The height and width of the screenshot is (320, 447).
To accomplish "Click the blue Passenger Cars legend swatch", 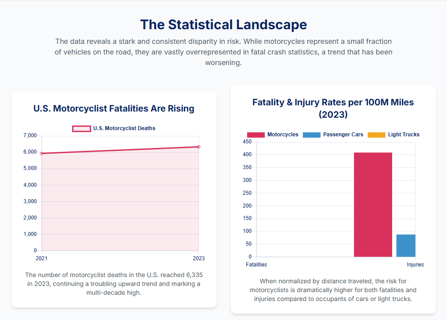I will (311, 135).
